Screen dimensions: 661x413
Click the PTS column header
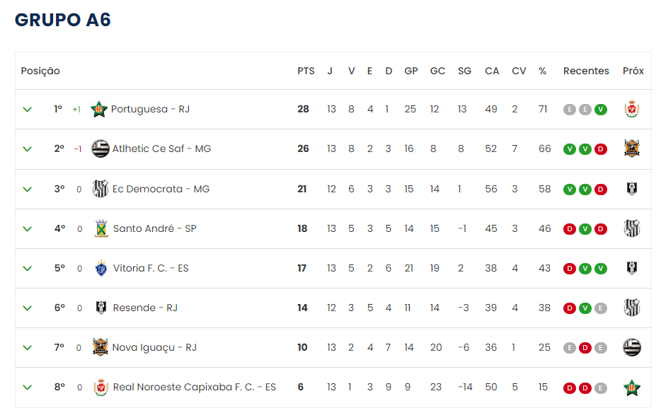306,71
